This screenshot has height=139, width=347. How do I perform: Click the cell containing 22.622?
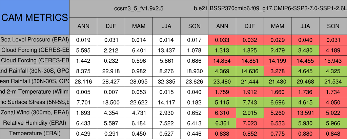(x=139, y=102)
